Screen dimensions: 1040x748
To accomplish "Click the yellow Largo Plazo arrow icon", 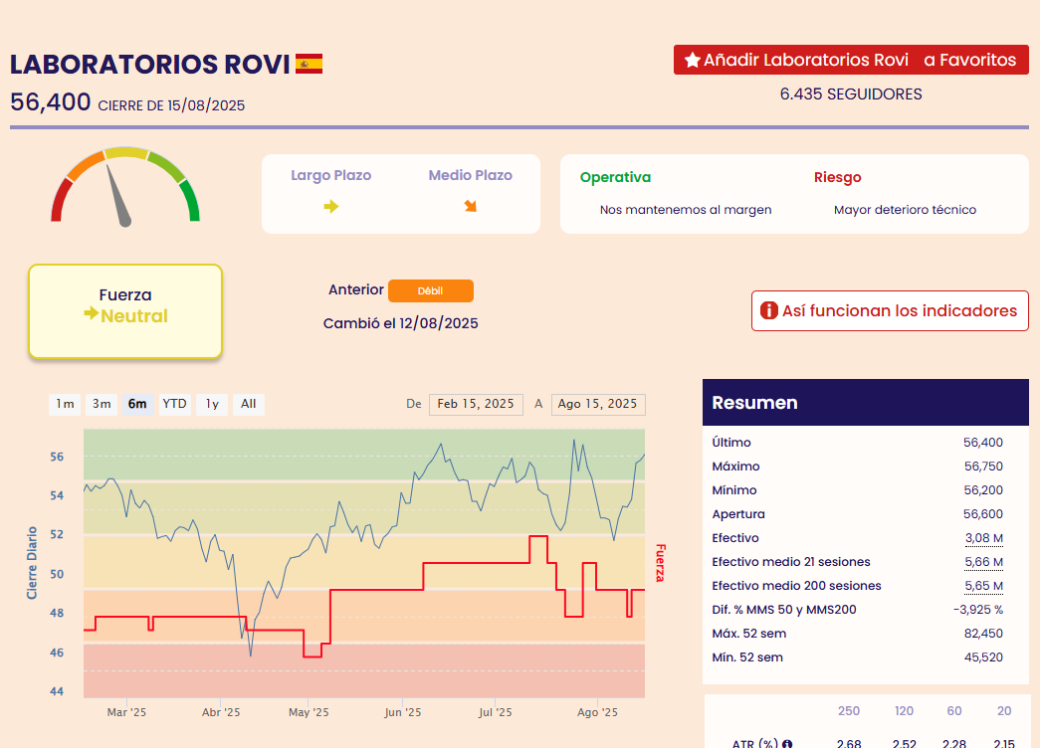I will (331, 207).
